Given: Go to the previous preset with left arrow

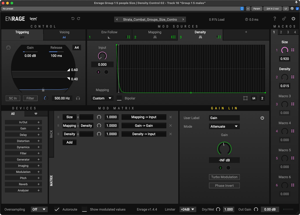Looking at the screenshot, I should click(117, 20).
